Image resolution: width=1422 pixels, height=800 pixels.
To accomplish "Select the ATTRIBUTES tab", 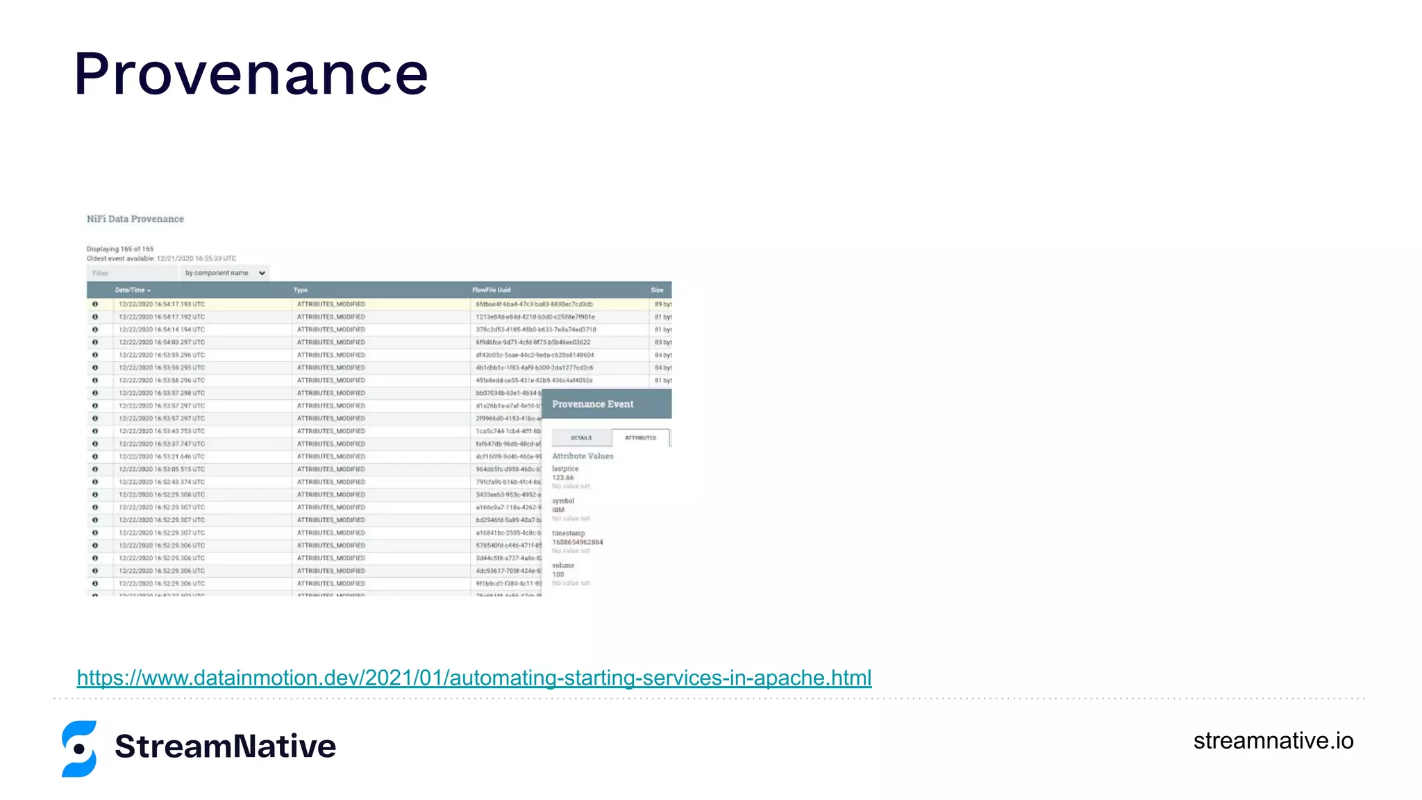I will (x=640, y=438).
